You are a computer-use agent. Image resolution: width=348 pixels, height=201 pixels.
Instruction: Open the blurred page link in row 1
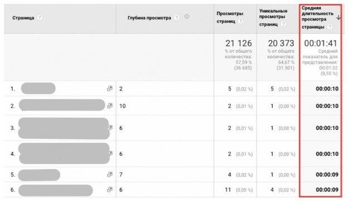38,88
